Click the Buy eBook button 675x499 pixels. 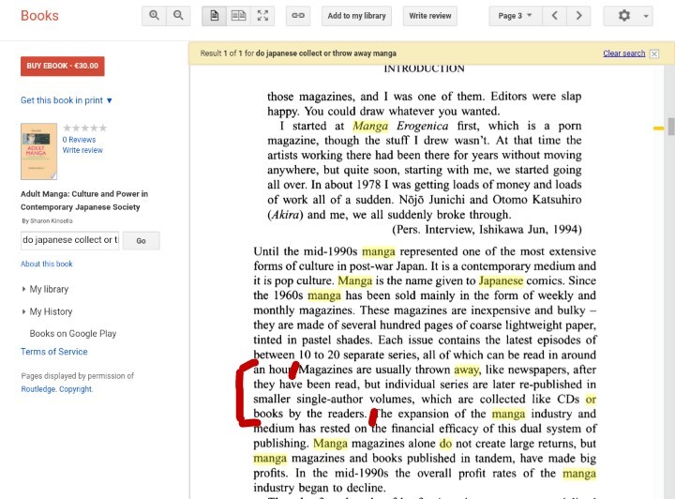coord(62,66)
